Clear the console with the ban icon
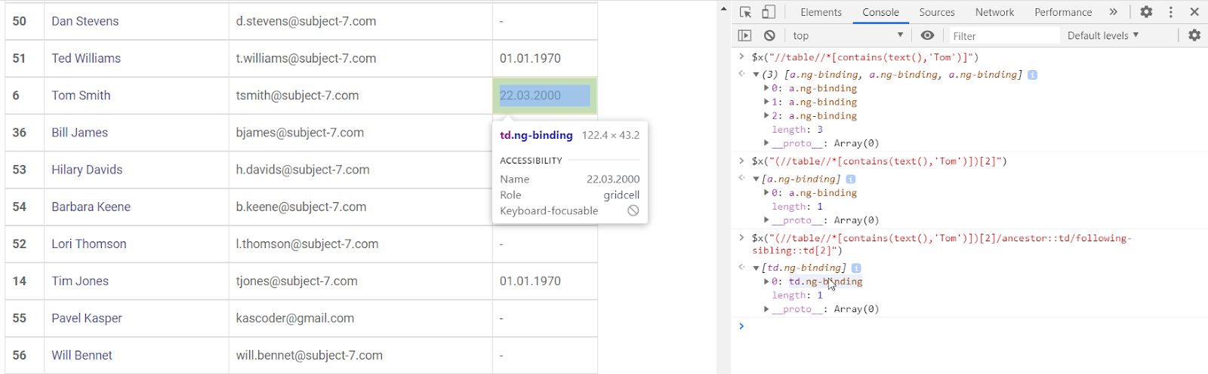This screenshot has width=1208, height=374. (769, 35)
